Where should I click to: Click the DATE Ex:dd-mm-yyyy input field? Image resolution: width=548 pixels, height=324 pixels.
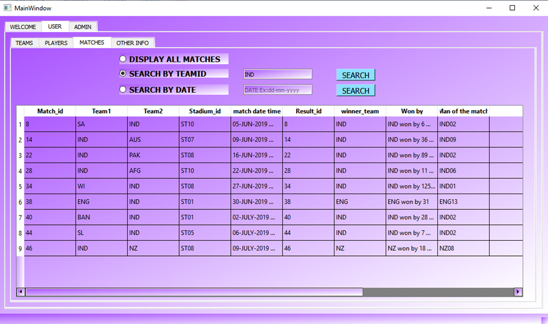point(277,89)
